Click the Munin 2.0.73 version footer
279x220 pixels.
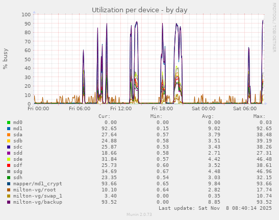139,214
